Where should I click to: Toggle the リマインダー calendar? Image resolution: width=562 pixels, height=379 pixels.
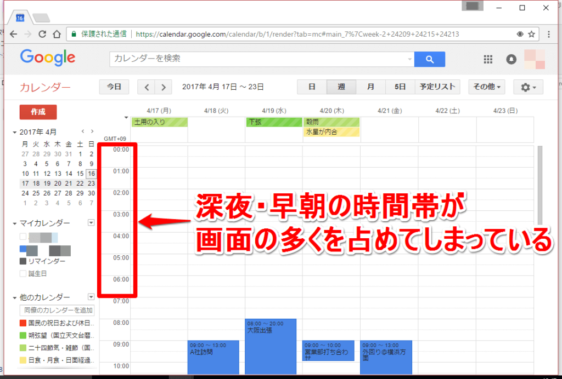23,261
